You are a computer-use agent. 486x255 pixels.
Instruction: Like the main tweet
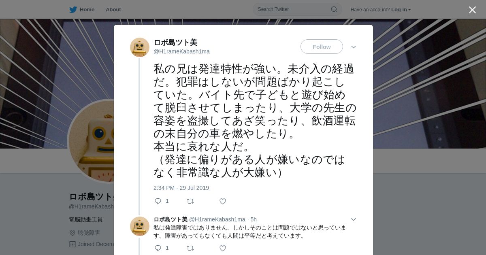[223, 201]
